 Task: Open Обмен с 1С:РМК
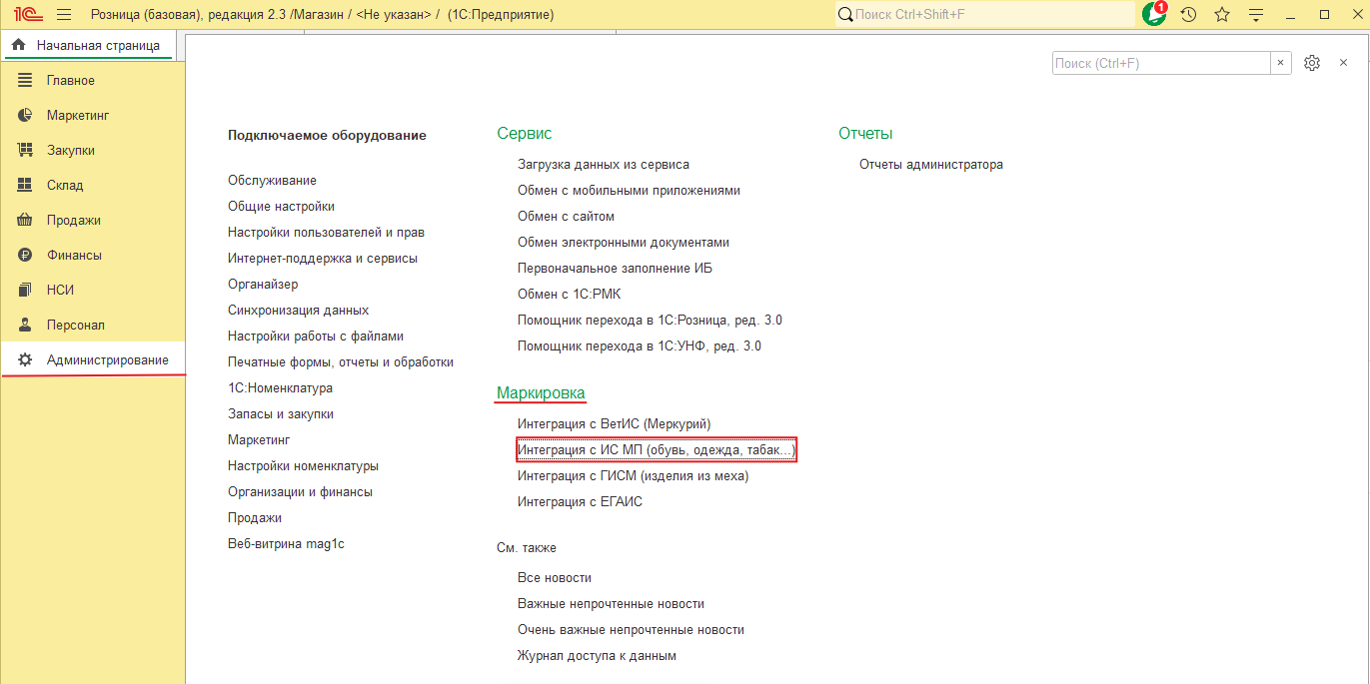(569, 295)
